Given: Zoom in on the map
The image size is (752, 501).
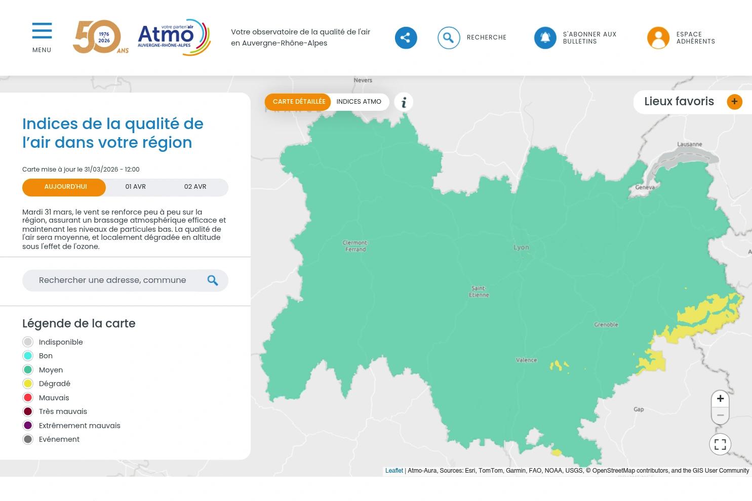Looking at the screenshot, I should click(720, 399).
